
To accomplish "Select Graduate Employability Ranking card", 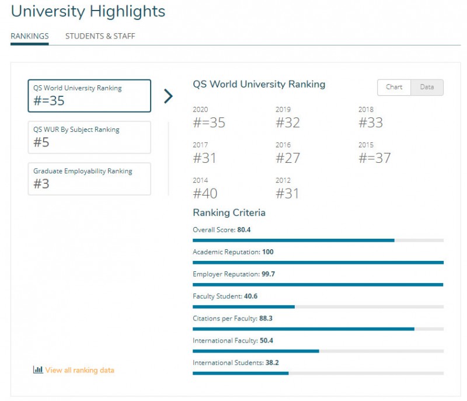I will pos(89,179).
